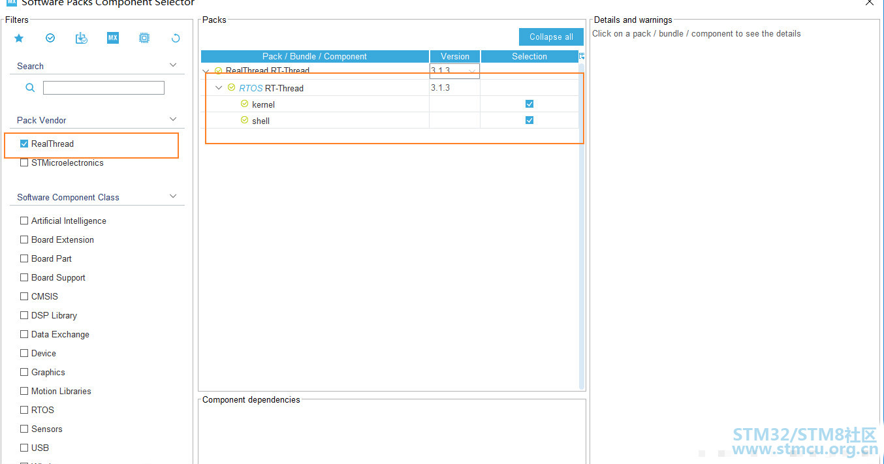884x464 pixels.
Task: Toggle the shell selection checkbox
Action: tap(529, 120)
